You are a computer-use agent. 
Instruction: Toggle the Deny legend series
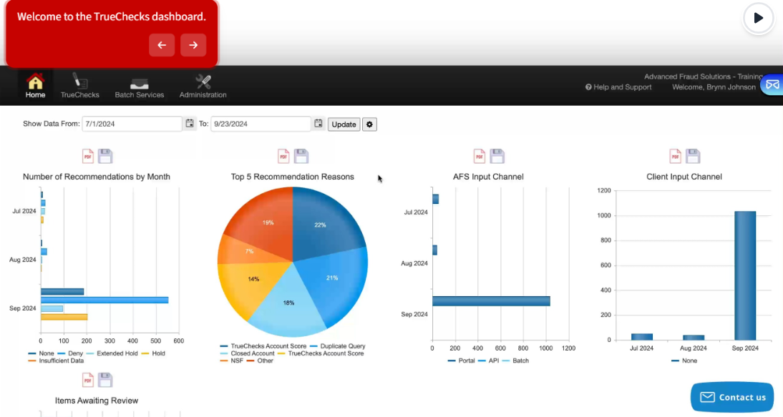[x=70, y=353]
